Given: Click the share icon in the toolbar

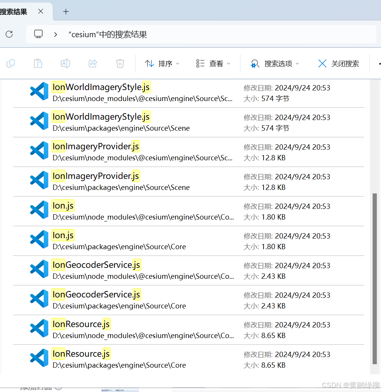Looking at the screenshot, I should (x=93, y=63).
